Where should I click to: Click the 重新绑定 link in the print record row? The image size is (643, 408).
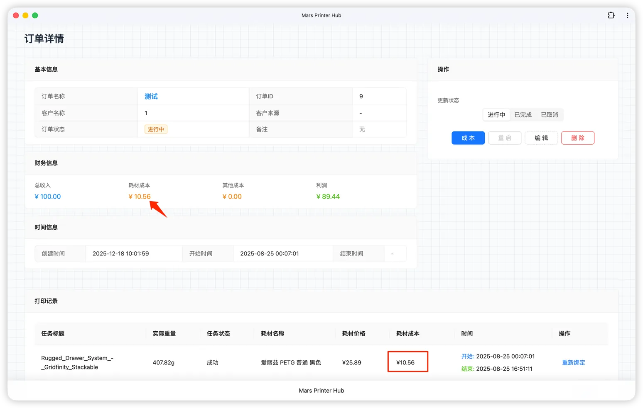point(573,362)
